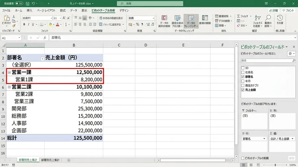Check the ID field checkbox
The height and width of the screenshot is (167, 298).
[243, 68]
